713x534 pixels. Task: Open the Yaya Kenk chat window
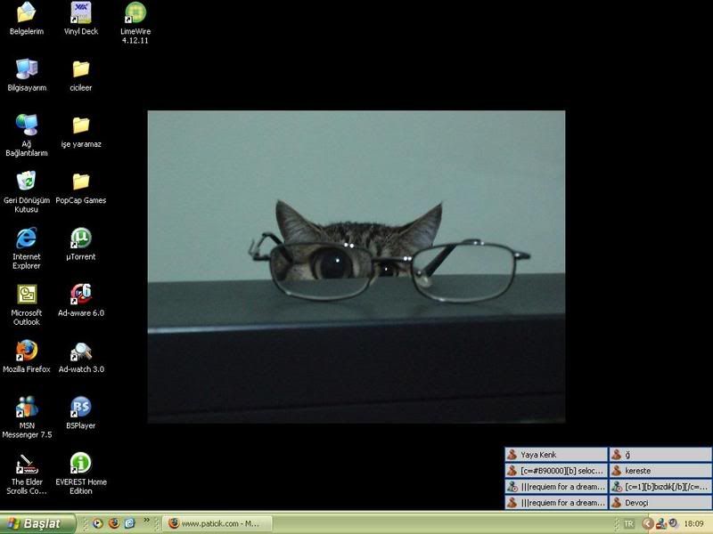[556, 455]
